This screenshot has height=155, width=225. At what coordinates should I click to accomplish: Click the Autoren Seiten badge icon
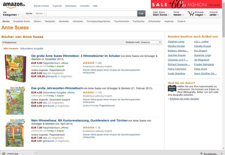[x=172, y=89]
